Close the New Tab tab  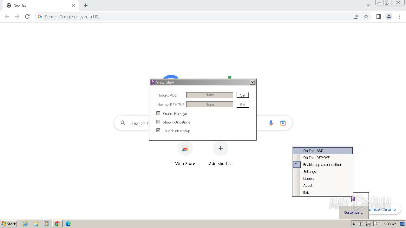point(74,5)
